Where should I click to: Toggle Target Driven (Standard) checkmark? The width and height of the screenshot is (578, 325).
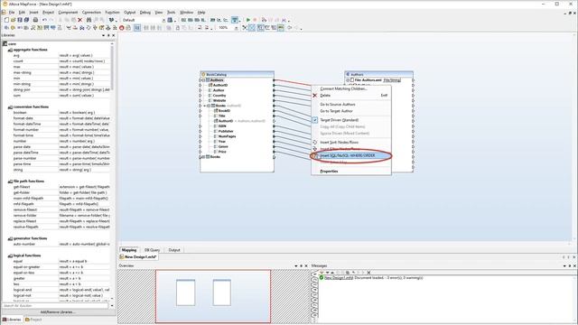pyautogui.click(x=315, y=120)
